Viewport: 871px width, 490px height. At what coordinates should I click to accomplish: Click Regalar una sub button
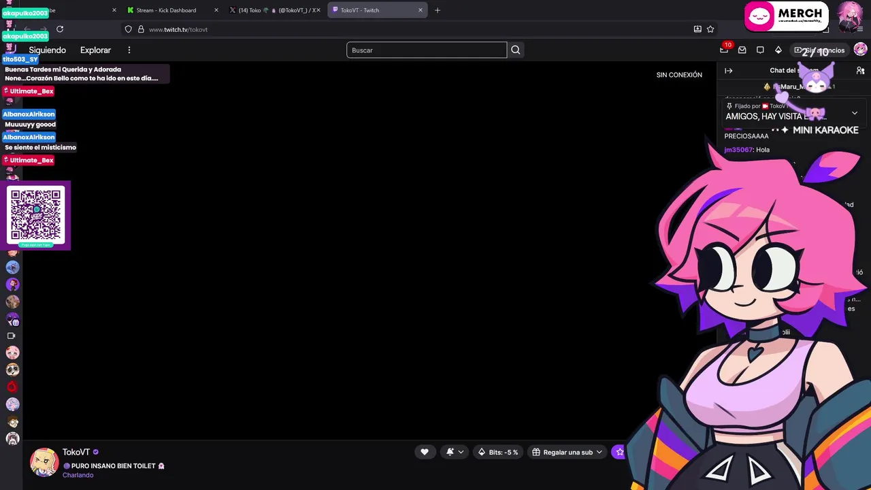[567, 452]
